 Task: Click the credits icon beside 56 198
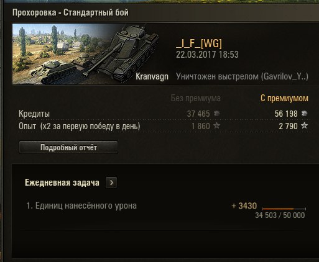[304, 114]
